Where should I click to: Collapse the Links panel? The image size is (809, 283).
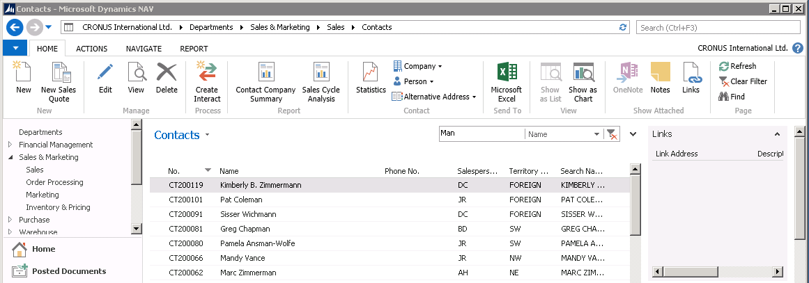click(777, 134)
